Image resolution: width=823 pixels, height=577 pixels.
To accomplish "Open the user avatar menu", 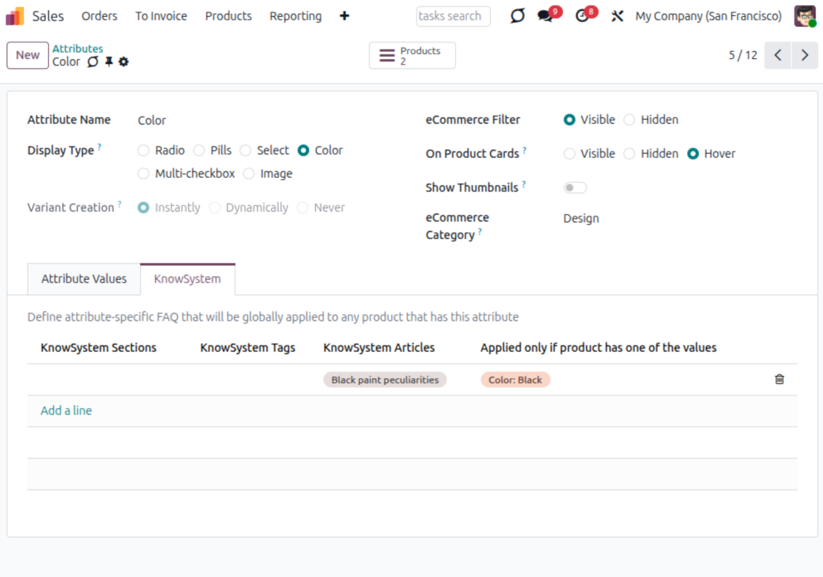I will (805, 16).
